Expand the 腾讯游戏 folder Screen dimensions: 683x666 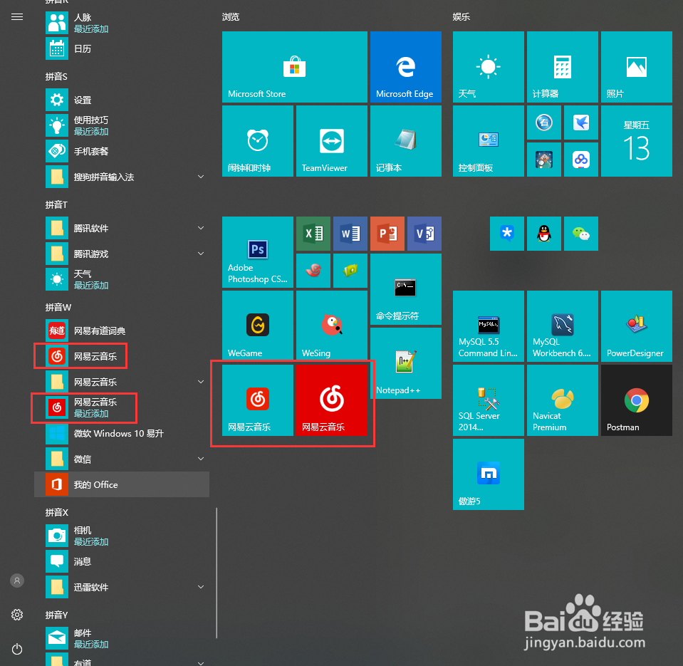pyautogui.click(x=122, y=254)
